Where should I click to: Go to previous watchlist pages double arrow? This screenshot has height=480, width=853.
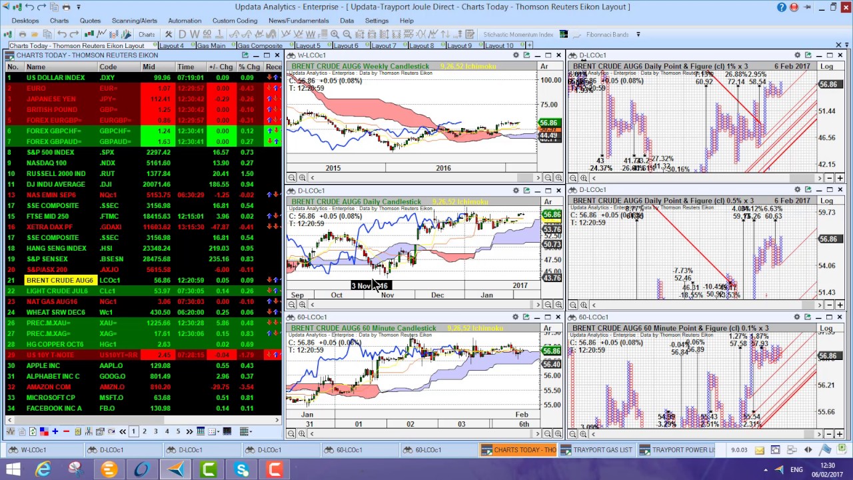123,431
